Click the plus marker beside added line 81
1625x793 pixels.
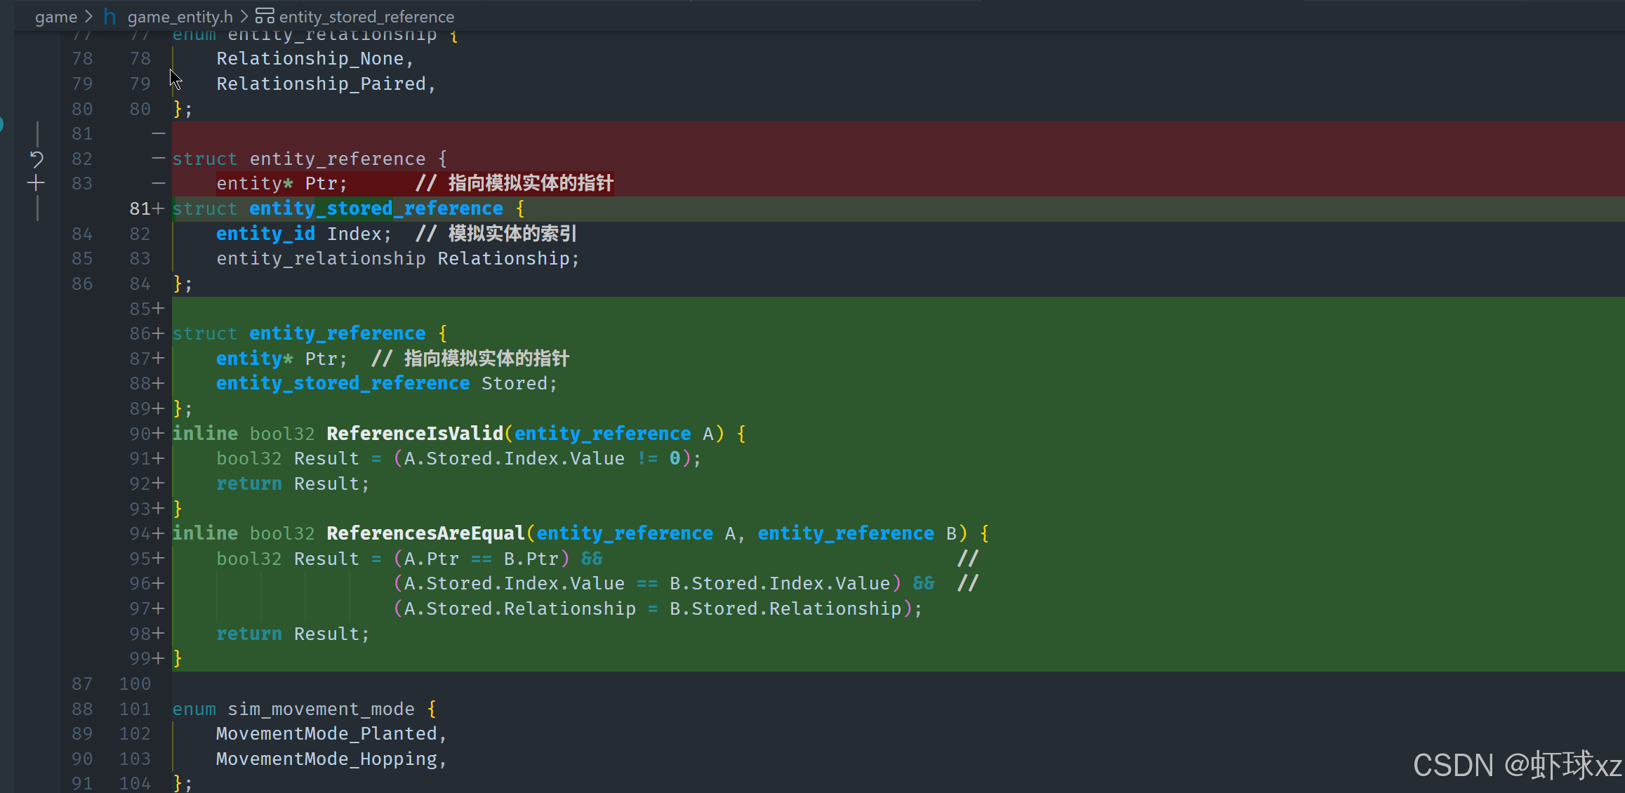point(159,208)
